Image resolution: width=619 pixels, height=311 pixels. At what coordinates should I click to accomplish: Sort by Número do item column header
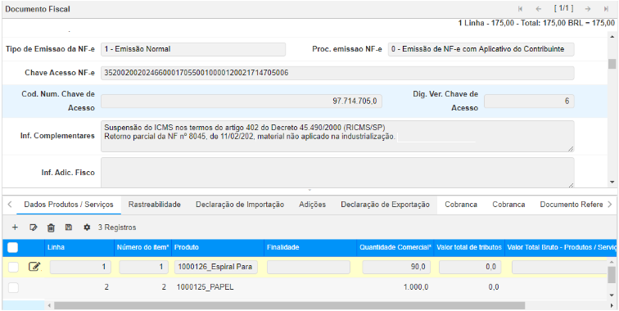(x=143, y=247)
